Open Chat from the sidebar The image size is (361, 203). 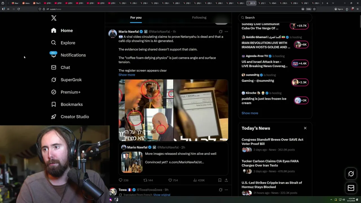coord(61,67)
